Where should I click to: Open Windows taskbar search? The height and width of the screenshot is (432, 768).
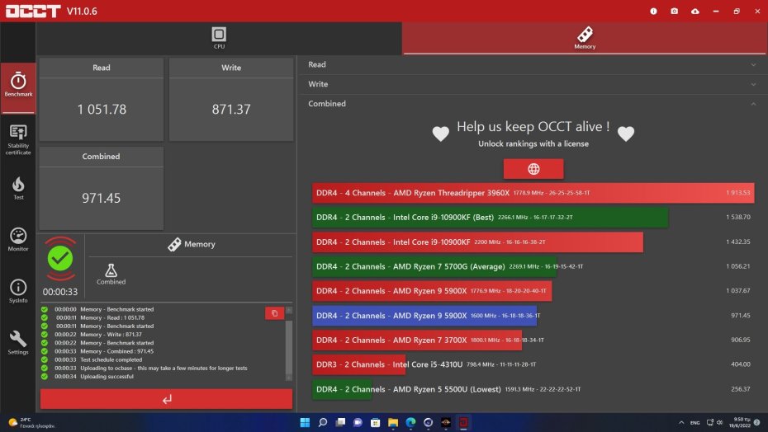pyautogui.click(x=322, y=422)
